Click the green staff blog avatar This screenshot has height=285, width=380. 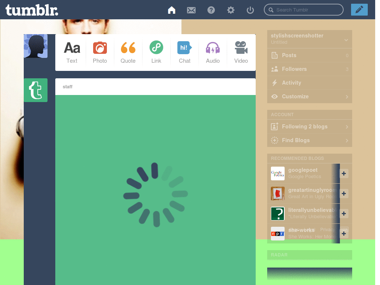36,90
